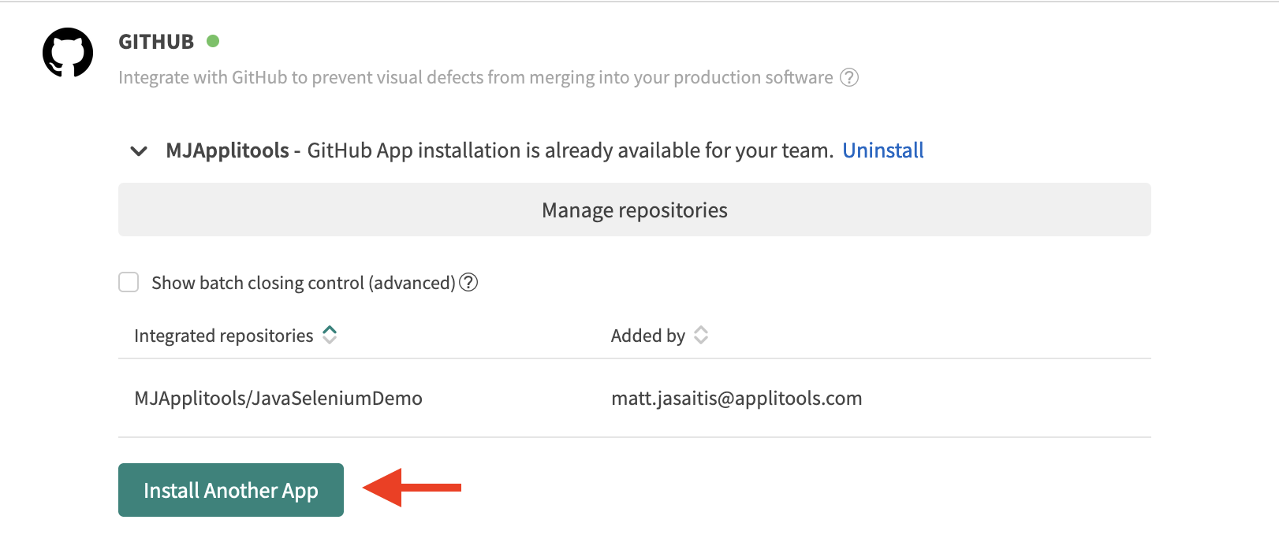Viewport: 1279px width, 553px height.
Task: Open help icon next to batch closing control
Action: (468, 282)
